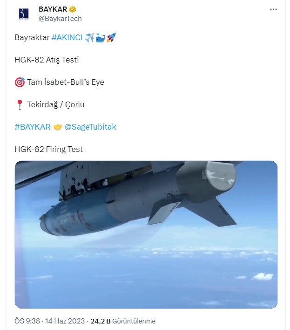
Task: Open the #BAYKAR hashtag link
Action: coord(33,127)
